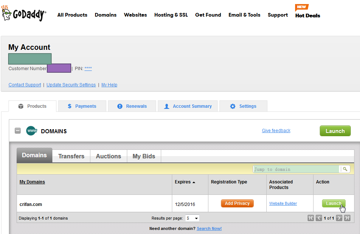Viewport: 360px width, 234px height.
Task: Open the Account Summary tab
Action: pos(188,106)
